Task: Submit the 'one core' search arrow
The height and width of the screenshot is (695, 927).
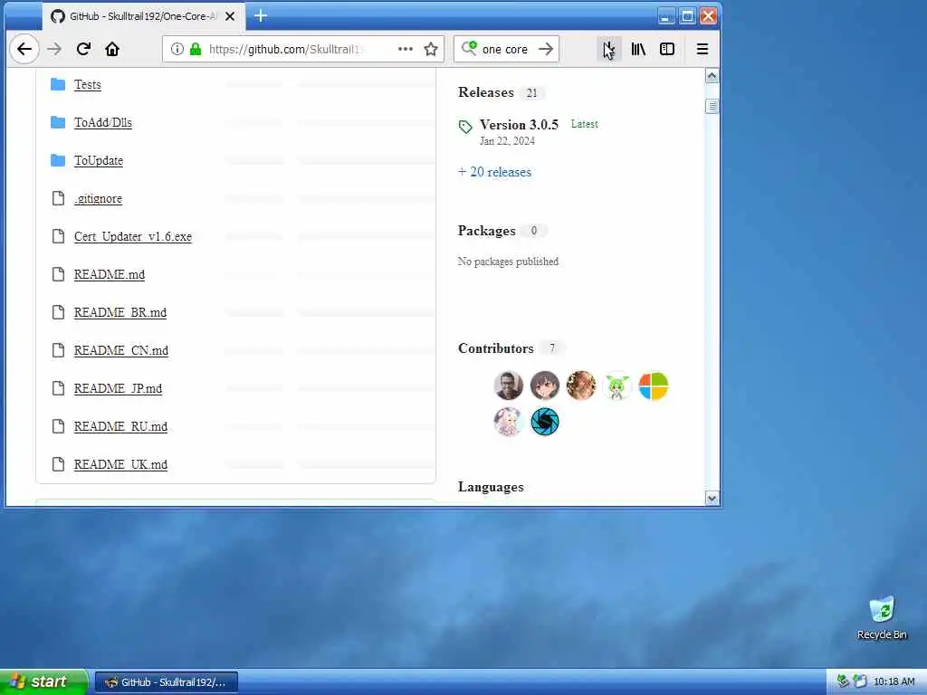Action: pos(546,49)
